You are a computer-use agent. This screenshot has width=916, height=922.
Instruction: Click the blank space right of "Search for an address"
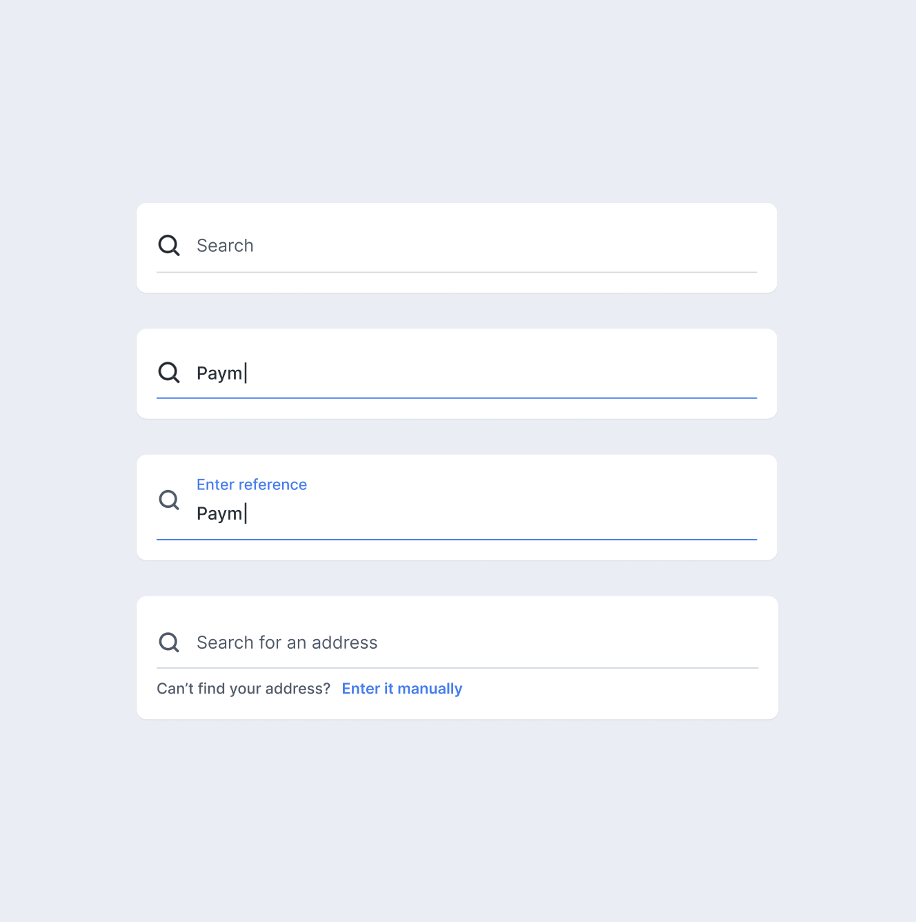click(566, 643)
